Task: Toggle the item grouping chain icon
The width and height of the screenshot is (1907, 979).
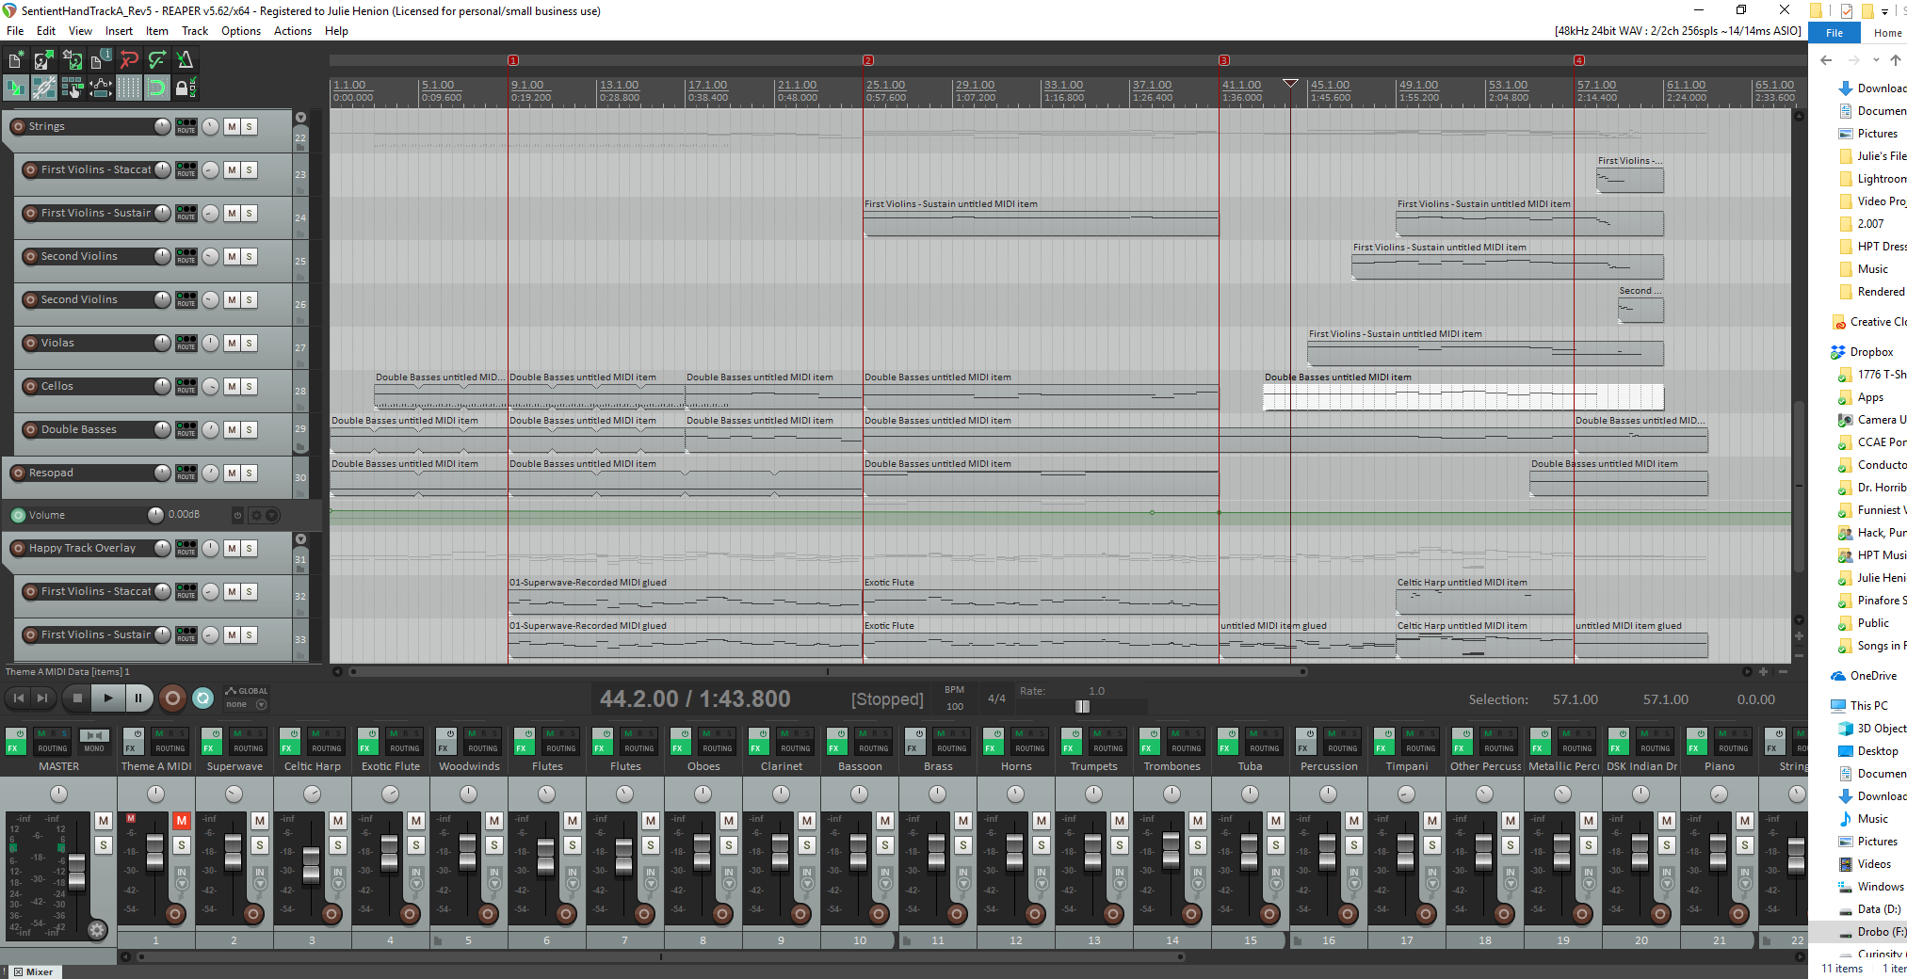Action: 44,88
